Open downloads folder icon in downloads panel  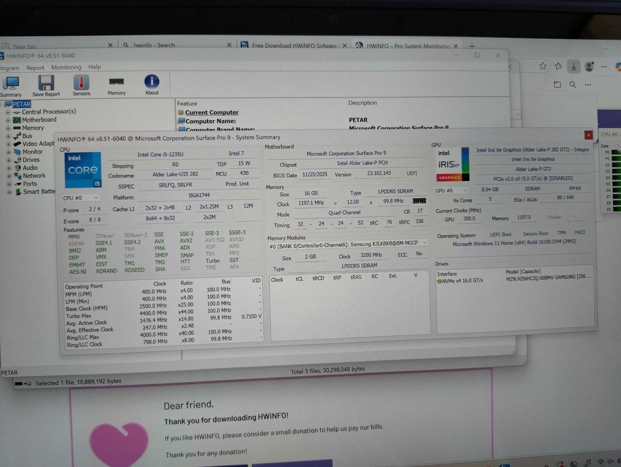click(x=557, y=84)
